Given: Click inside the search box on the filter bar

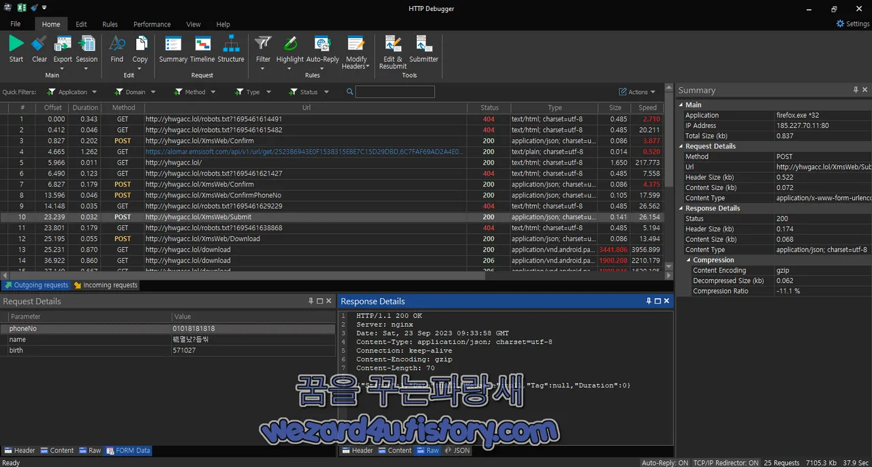Looking at the screenshot, I should 395,91.
